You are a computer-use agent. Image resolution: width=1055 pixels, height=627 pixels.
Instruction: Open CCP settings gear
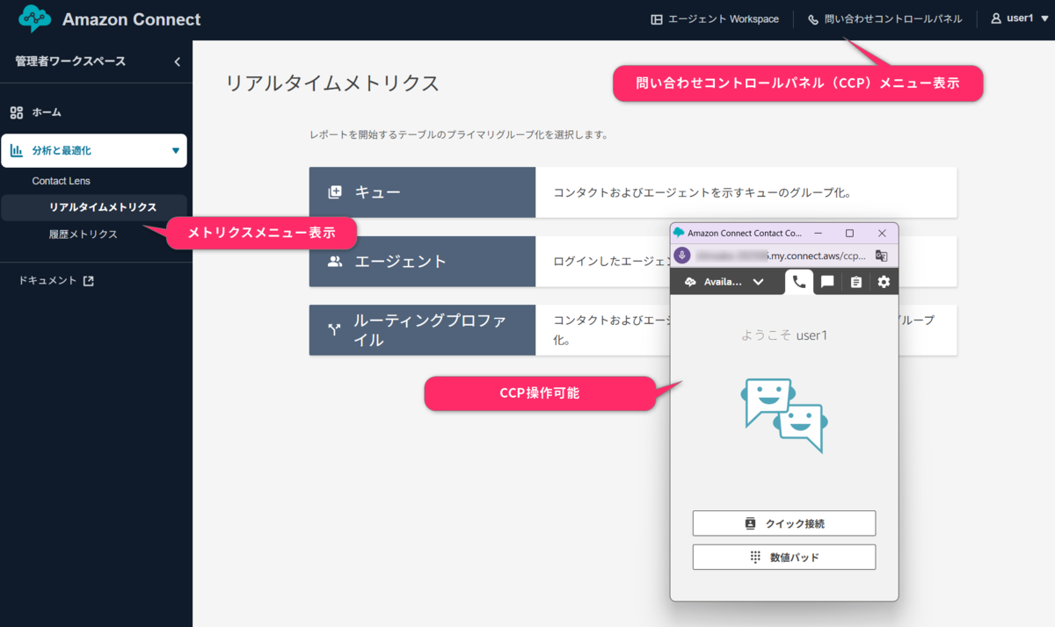[x=884, y=282]
